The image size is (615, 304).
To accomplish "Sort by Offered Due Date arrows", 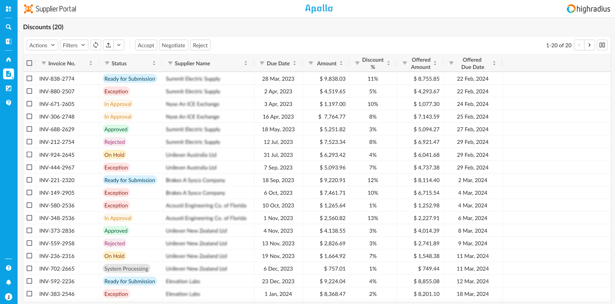I will [x=494, y=63].
